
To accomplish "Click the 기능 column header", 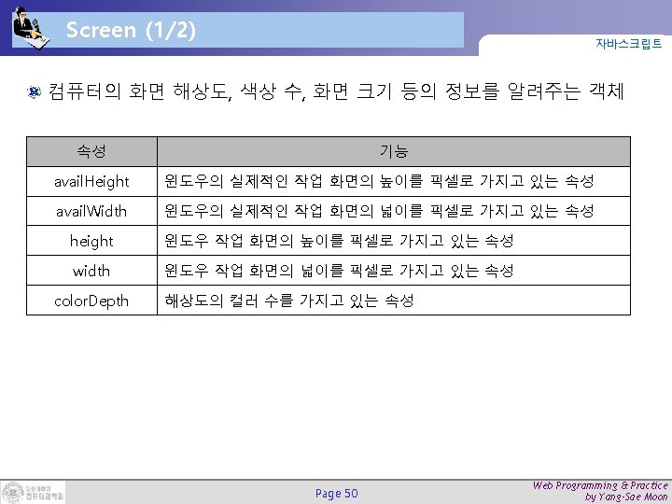I will (x=394, y=152).
